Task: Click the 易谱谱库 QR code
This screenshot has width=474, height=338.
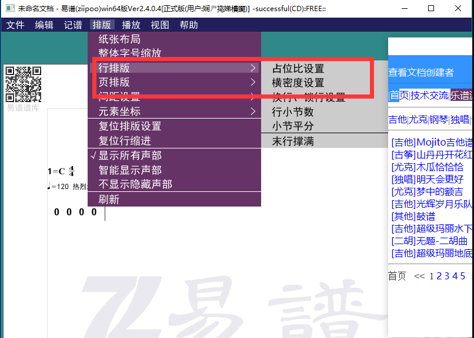Action: (x=24, y=84)
